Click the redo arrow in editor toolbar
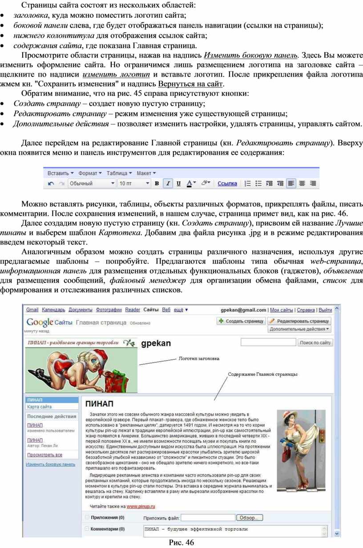363x548 pixels. pyautogui.click(x=61, y=183)
